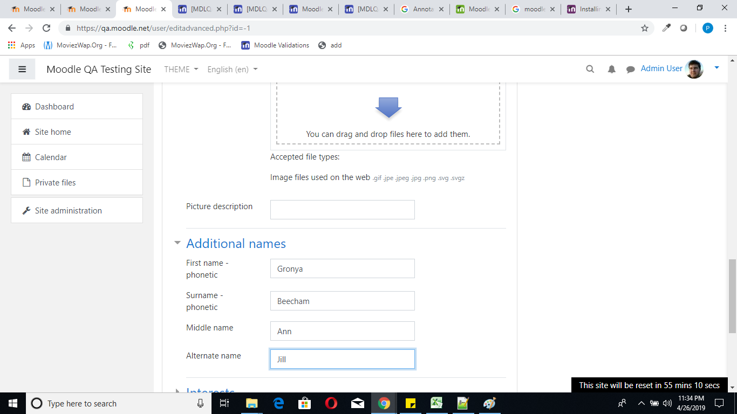The image size is (737, 414).
Task: Click the browser Back arrow
Action: 12,28
